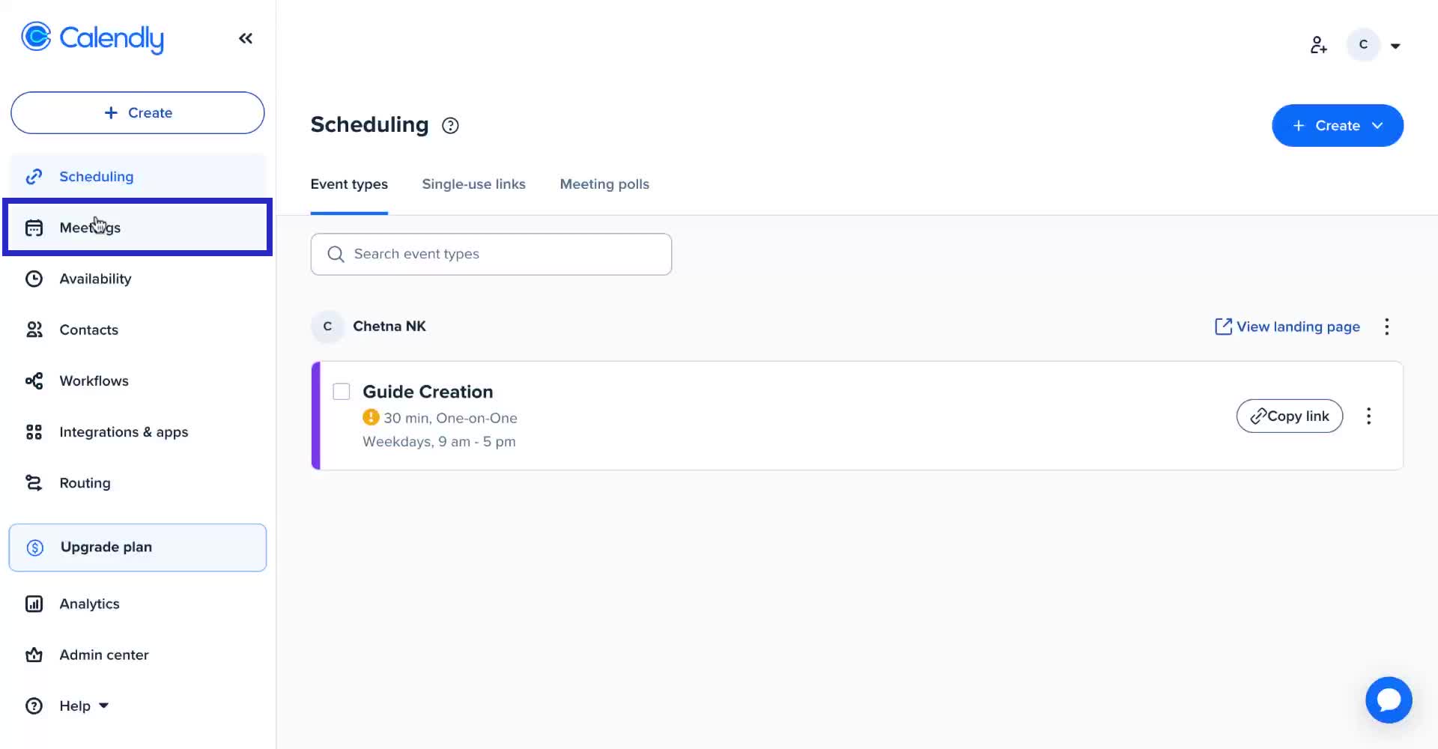Open the blue Create dropdown button

[1337, 126]
